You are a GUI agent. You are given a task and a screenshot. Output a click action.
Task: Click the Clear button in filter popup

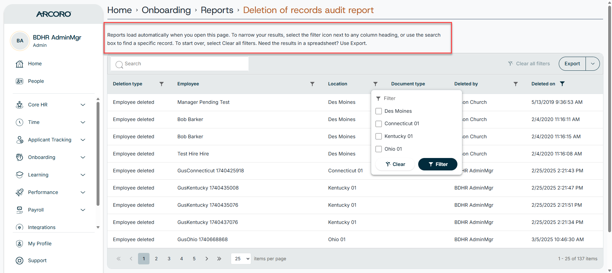(395, 164)
